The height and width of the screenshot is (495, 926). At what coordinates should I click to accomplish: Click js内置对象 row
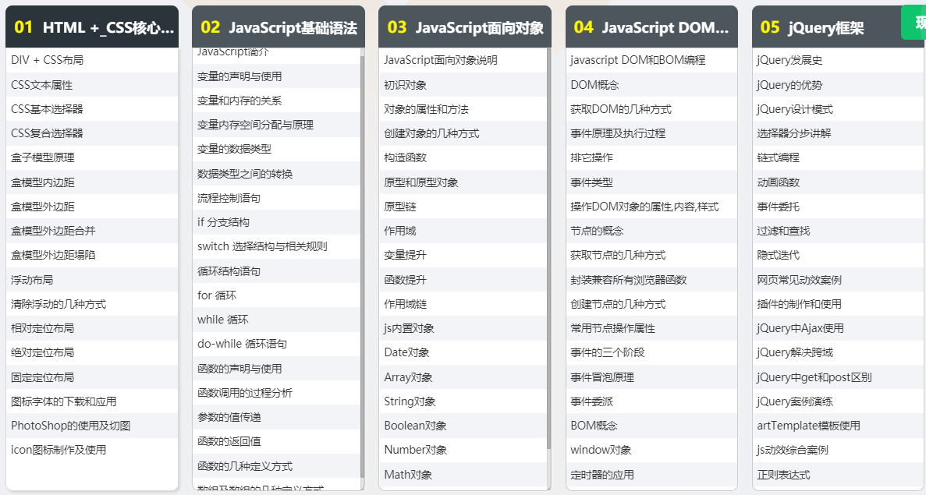tap(463, 328)
